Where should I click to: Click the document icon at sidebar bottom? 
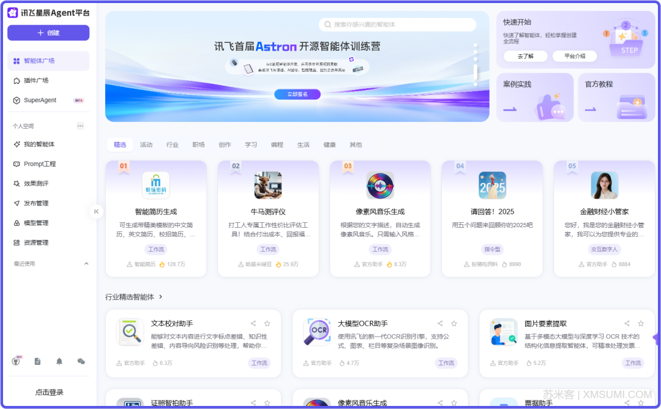coord(37,361)
